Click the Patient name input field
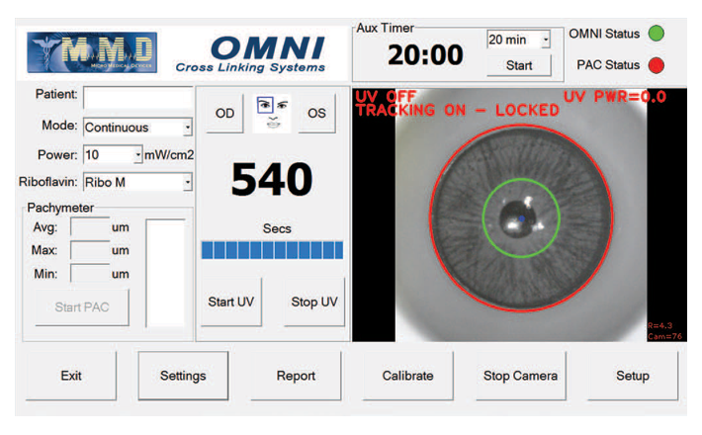The height and width of the screenshot is (435, 702). click(137, 98)
